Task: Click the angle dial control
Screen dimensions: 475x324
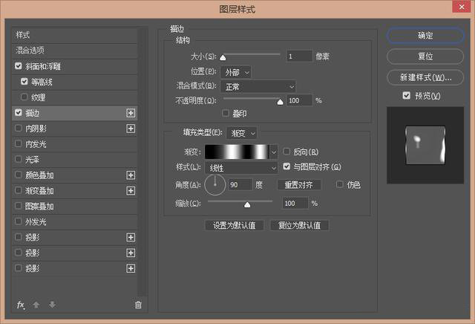Action: tap(214, 184)
